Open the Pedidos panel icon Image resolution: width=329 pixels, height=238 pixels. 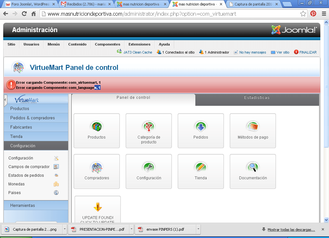pyautogui.click(x=200, y=127)
